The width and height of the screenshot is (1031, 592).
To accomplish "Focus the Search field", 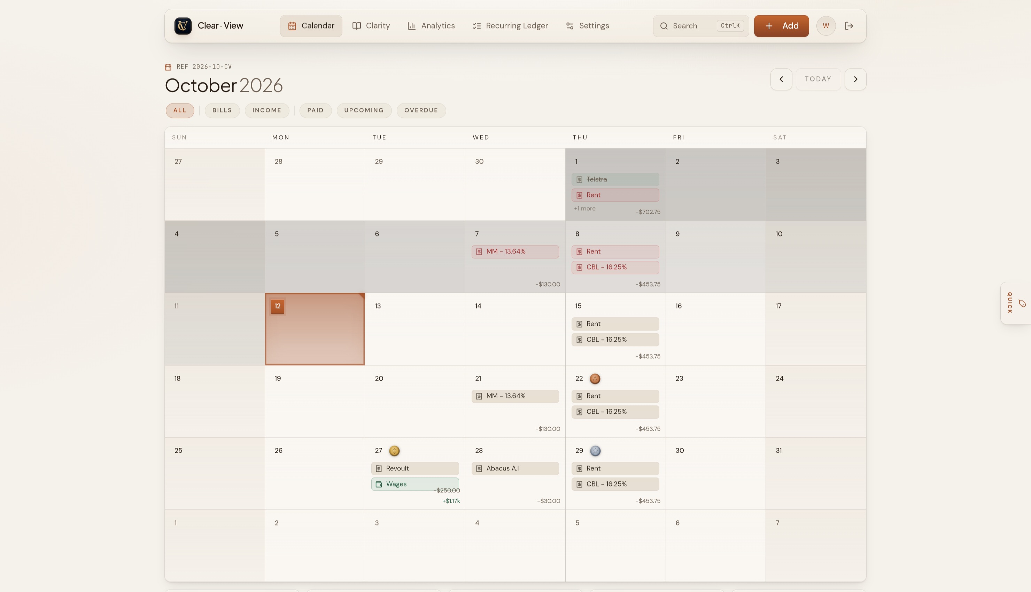I will click(x=701, y=26).
